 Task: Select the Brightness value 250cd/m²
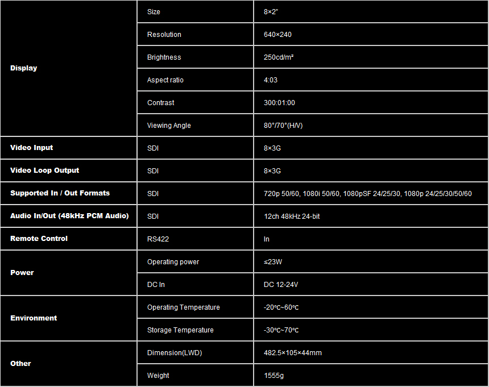point(279,57)
